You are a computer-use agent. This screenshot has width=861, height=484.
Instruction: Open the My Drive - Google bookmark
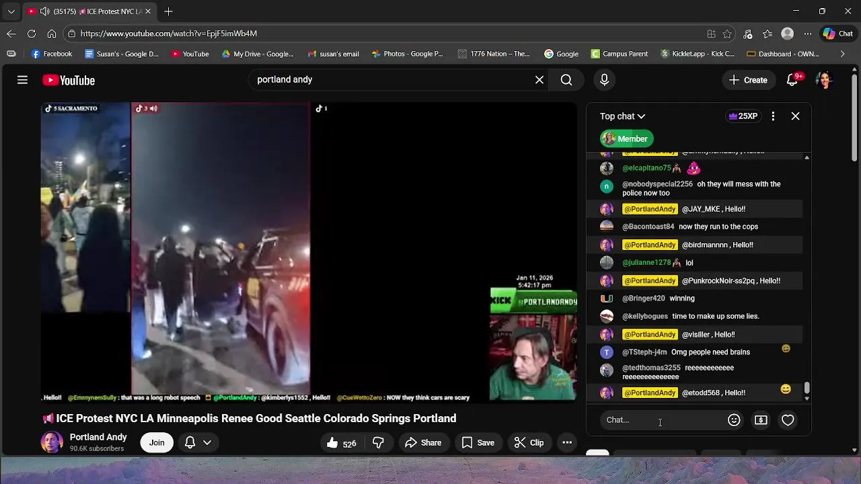[x=258, y=54]
